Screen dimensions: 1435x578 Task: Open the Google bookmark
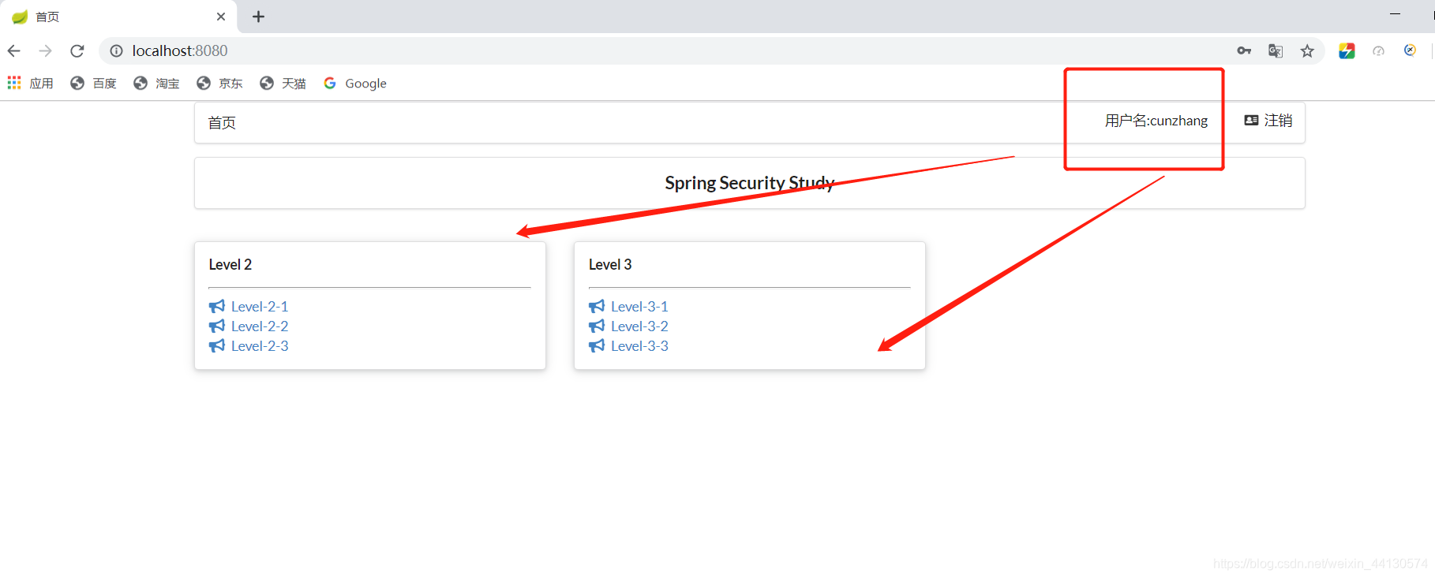click(x=355, y=83)
